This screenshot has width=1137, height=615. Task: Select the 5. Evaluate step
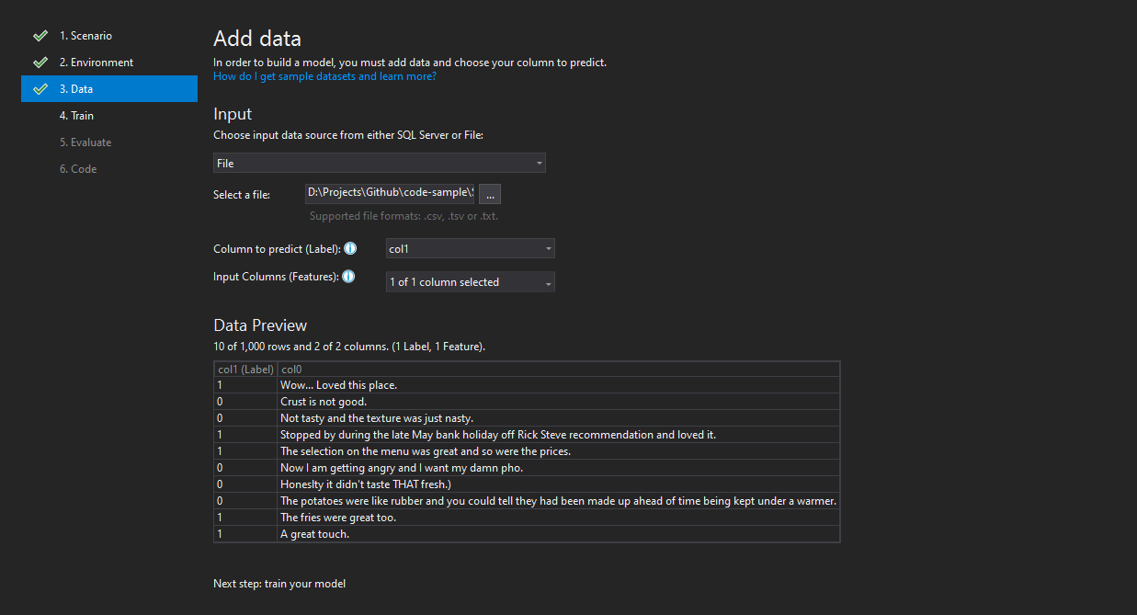coord(85,142)
